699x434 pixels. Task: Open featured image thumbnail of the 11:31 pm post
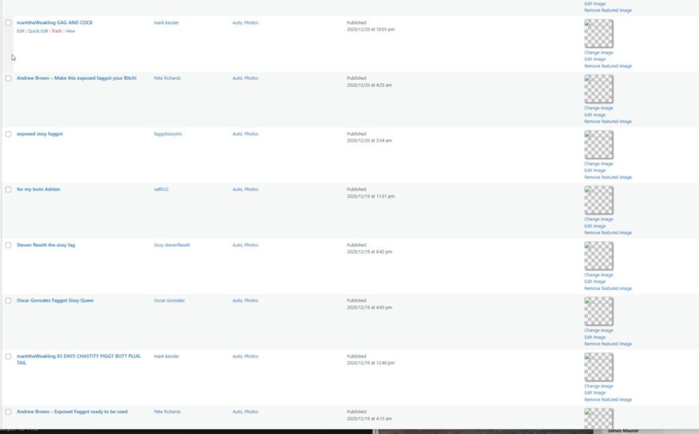coord(599,200)
